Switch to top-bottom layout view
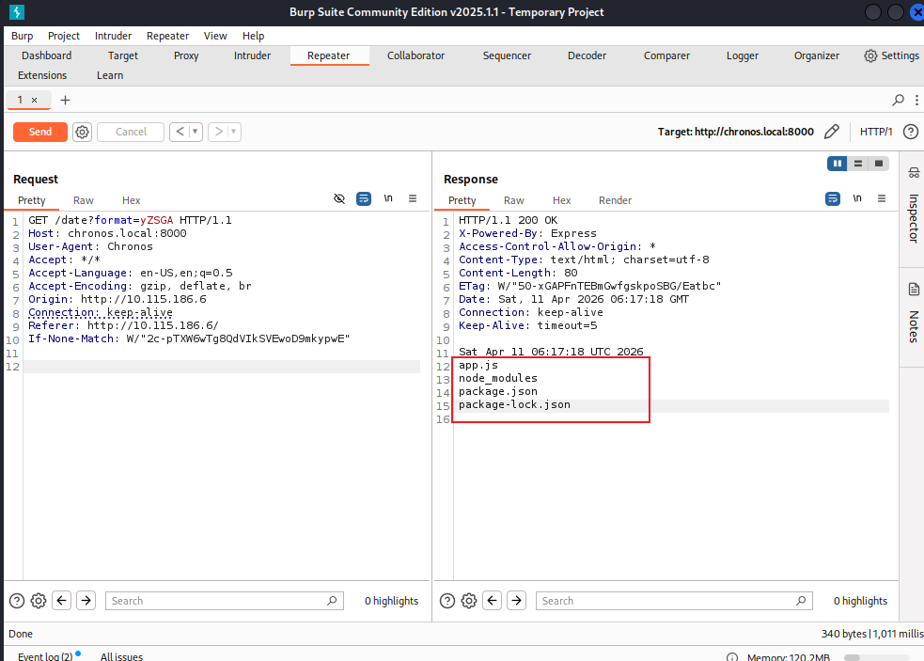Image resolution: width=924 pixels, height=661 pixels. coord(858,164)
